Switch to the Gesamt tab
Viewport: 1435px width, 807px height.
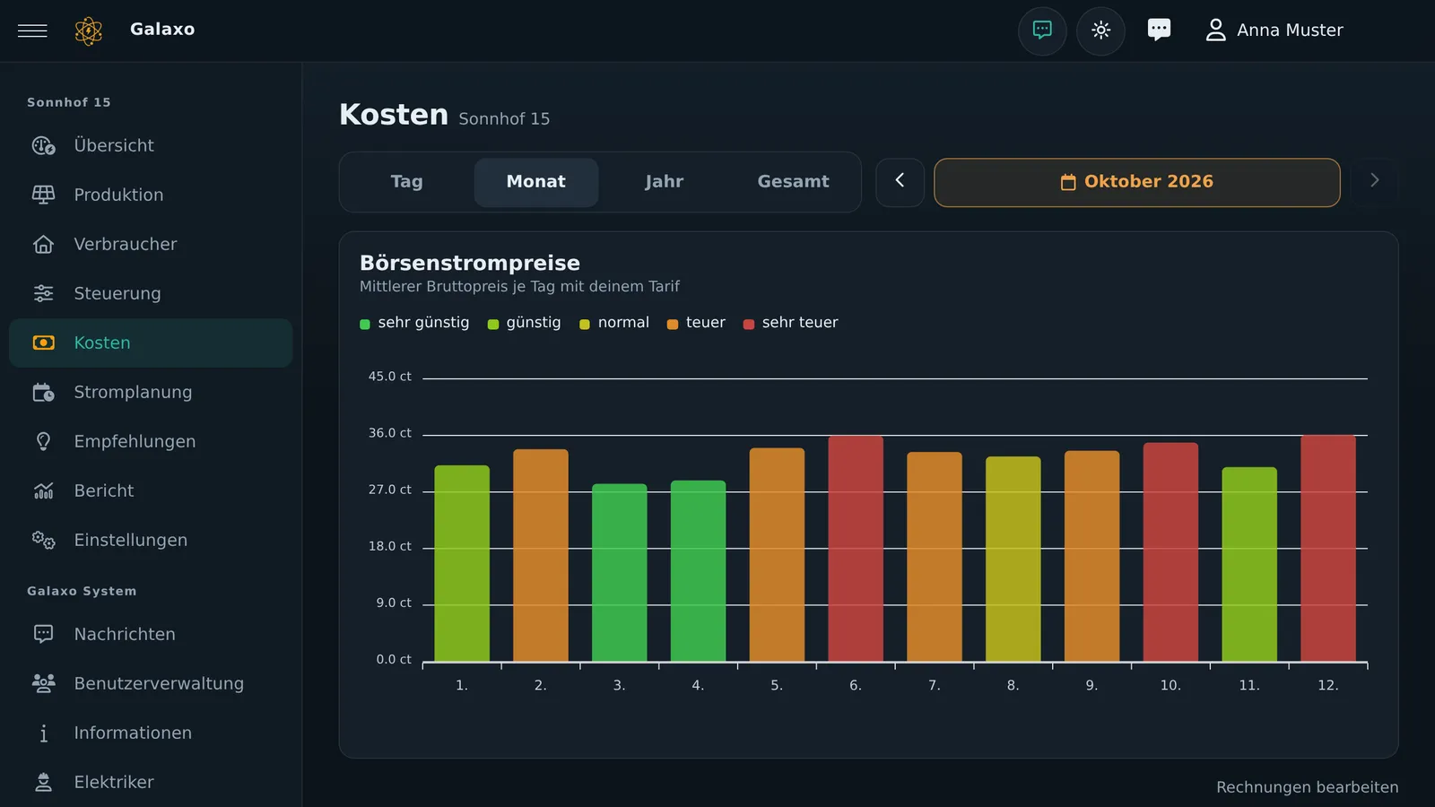click(x=794, y=182)
